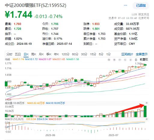Click the price change -0.013 -0.74%

coord(48,17)
